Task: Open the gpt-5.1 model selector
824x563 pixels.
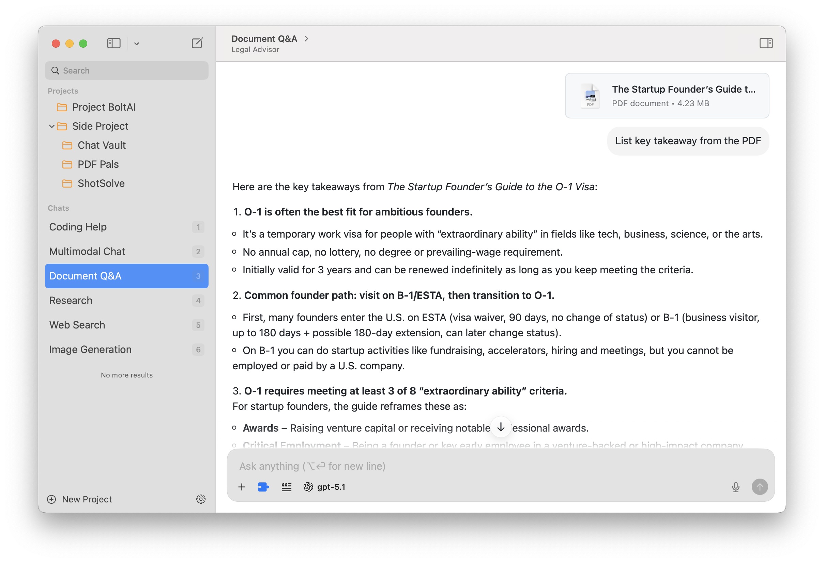Action: (324, 487)
